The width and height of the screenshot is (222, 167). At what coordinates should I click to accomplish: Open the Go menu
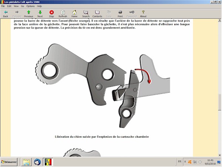point(23,6)
